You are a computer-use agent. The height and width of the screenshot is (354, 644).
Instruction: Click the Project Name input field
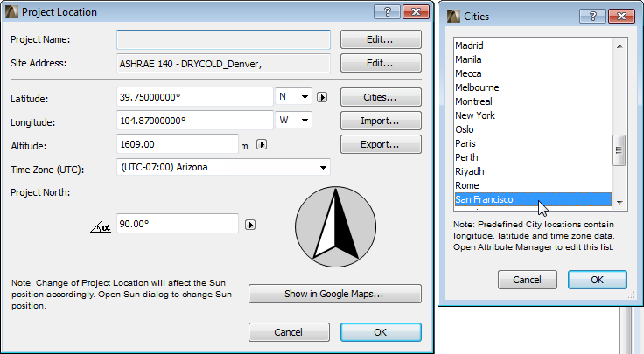[x=223, y=40]
